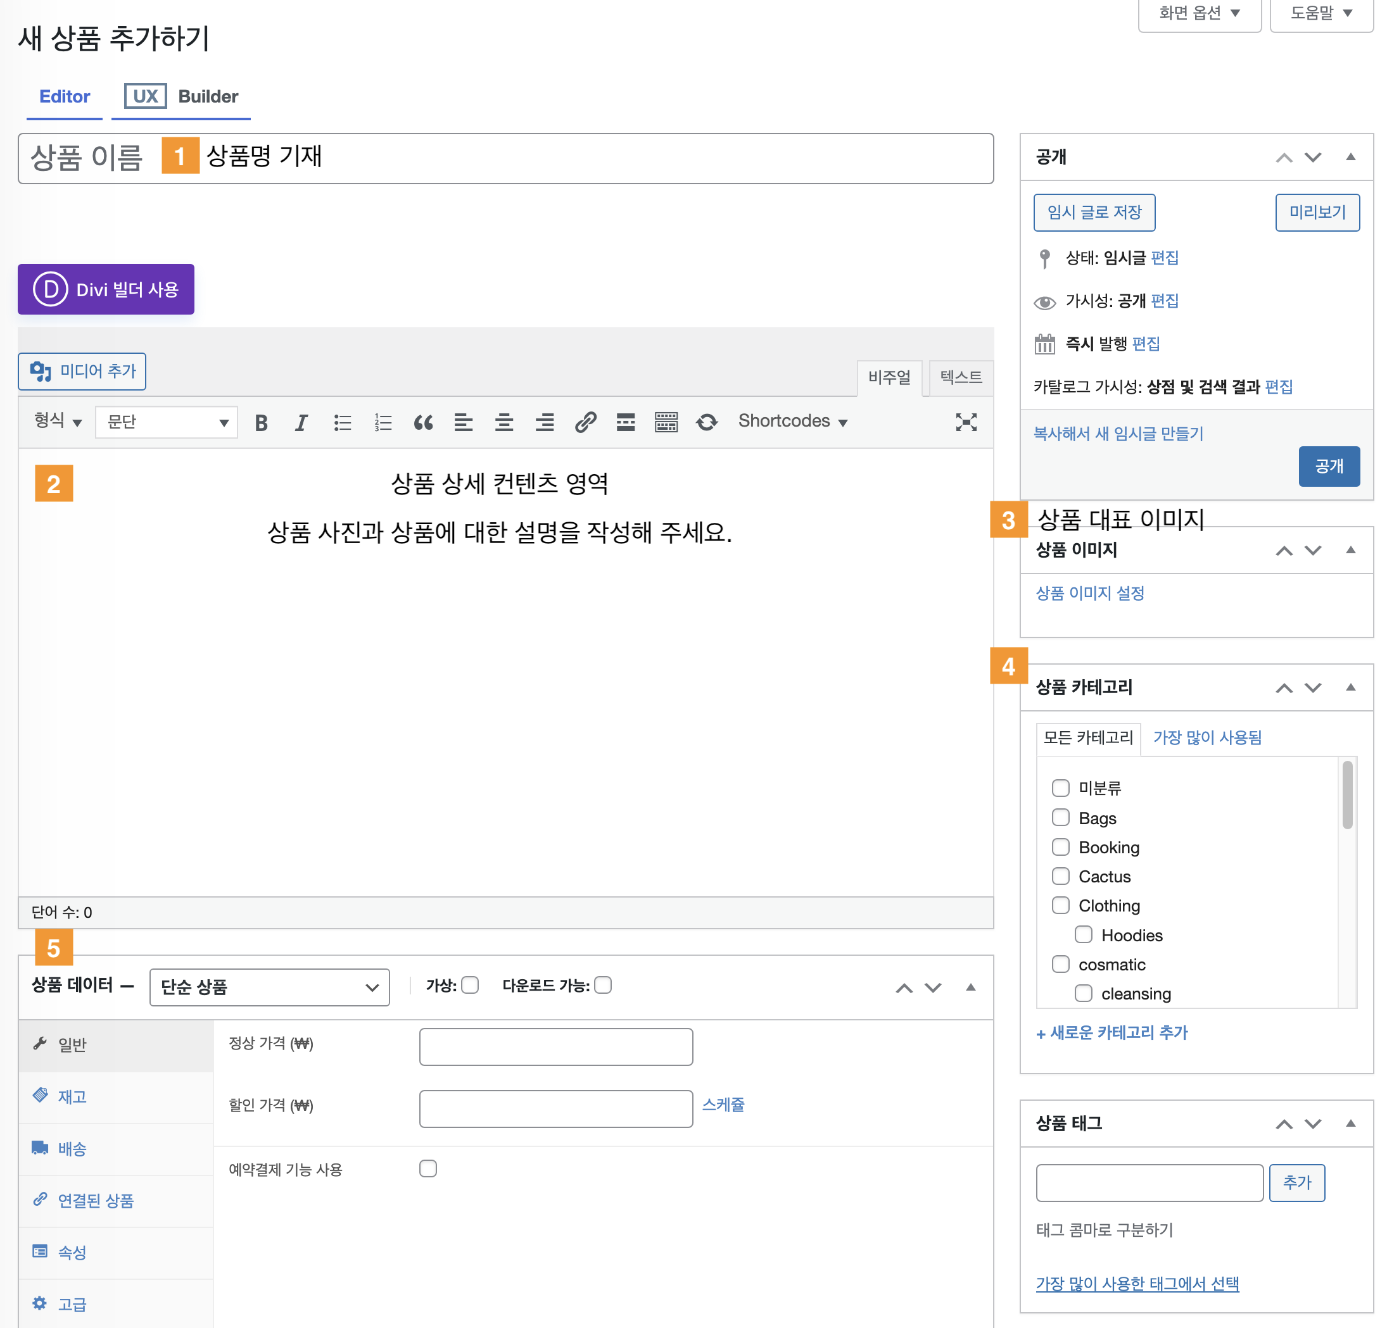Open the 단순 상품 product type dropdown
1387x1328 pixels.
point(270,987)
